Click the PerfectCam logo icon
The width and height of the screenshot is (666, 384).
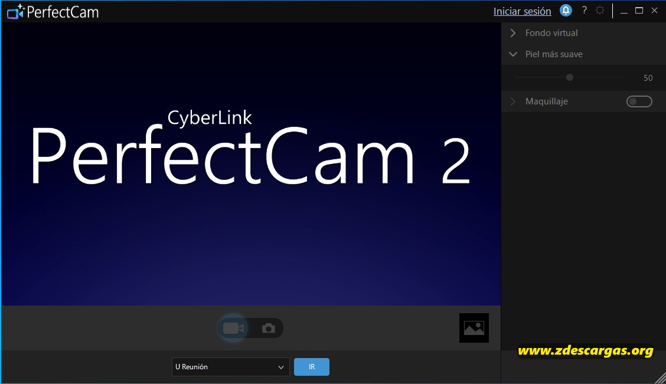[x=16, y=12]
